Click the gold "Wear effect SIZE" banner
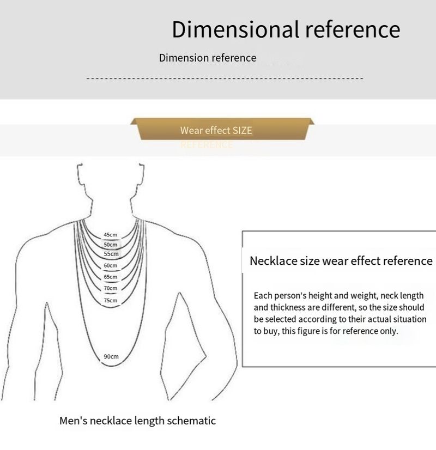 (x=216, y=131)
